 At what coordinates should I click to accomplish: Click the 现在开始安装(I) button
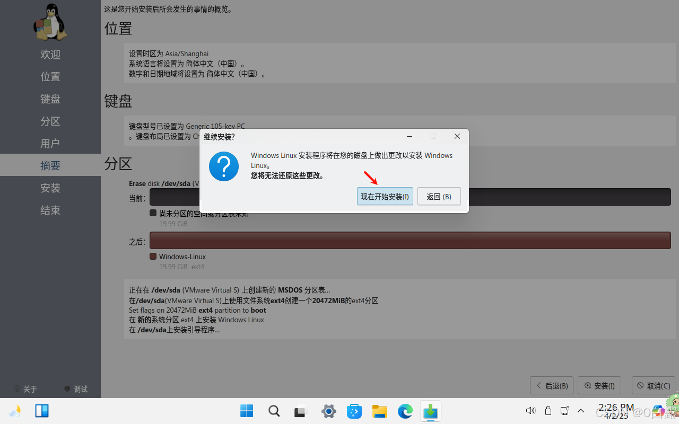click(385, 196)
